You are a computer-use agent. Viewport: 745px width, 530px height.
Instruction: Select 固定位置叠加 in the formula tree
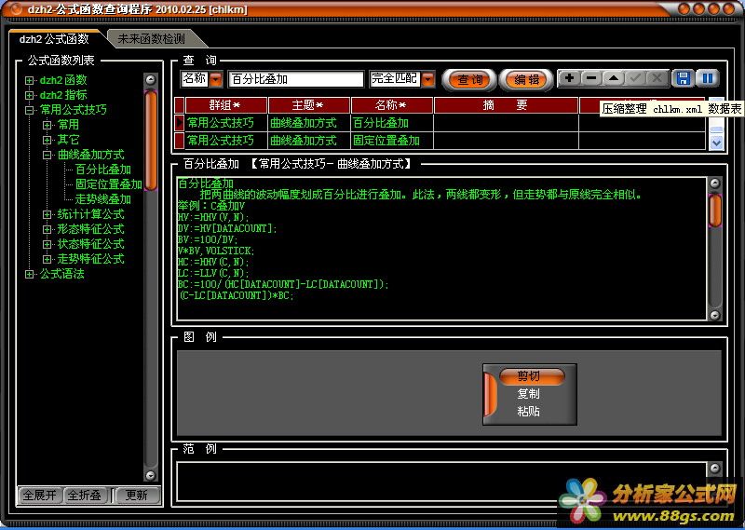(109, 184)
